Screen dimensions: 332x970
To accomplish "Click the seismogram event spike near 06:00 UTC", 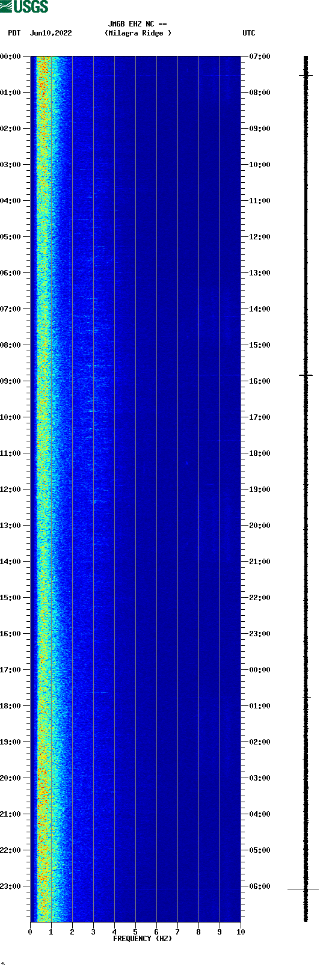I will pos(303,889).
